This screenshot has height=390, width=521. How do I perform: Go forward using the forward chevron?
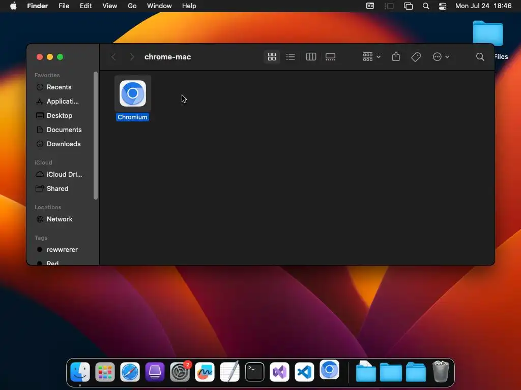coord(132,57)
